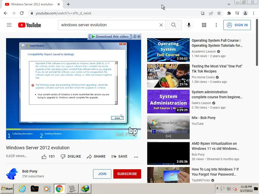The height and width of the screenshot is (194, 259).
Task: Open the Chrome three-dot menu
Action: (x=253, y=13)
